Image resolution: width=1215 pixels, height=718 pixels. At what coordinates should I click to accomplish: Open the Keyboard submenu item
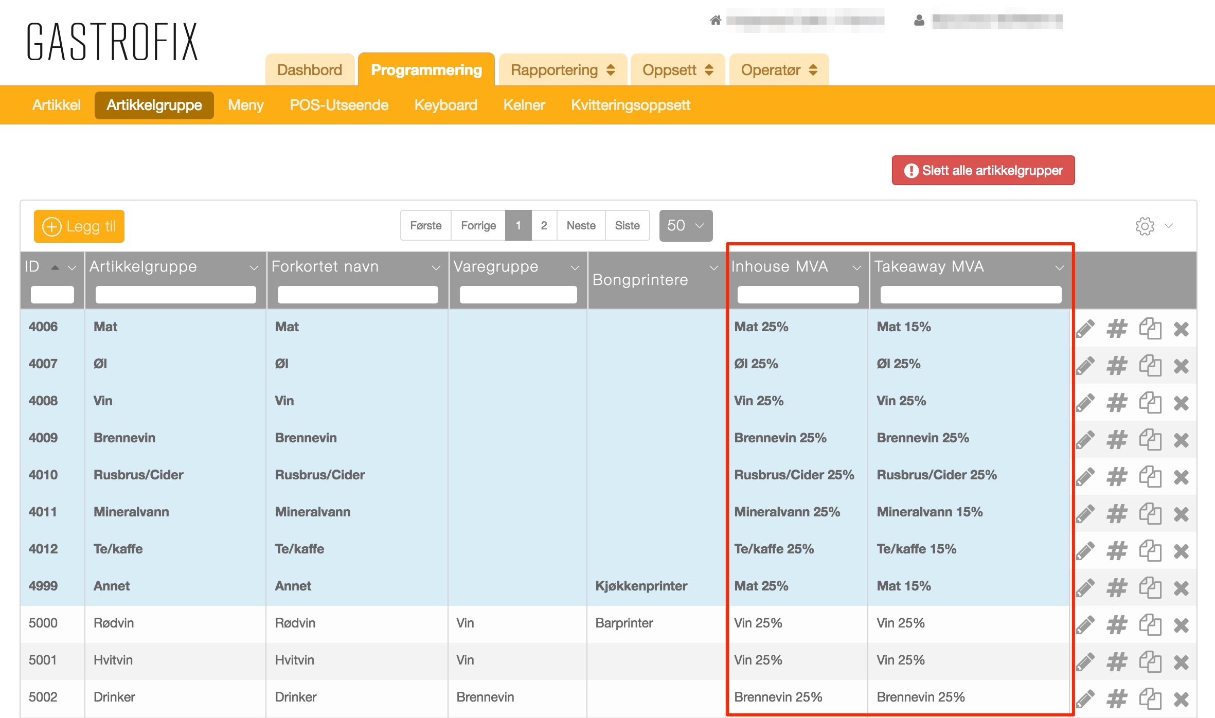tap(446, 105)
